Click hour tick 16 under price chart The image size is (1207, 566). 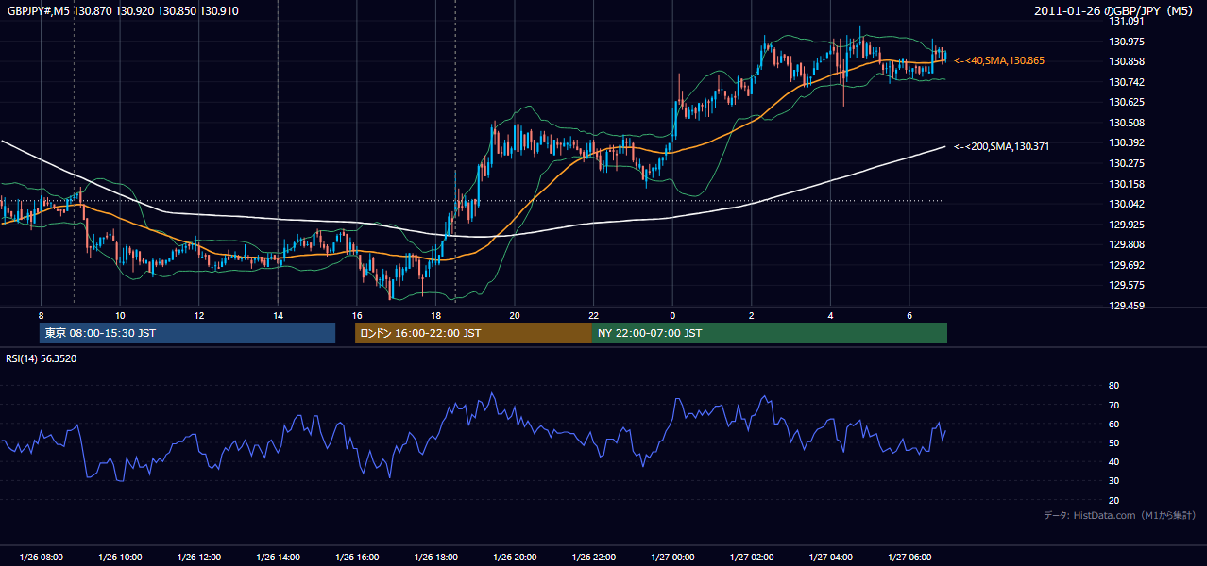click(x=356, y=316)
